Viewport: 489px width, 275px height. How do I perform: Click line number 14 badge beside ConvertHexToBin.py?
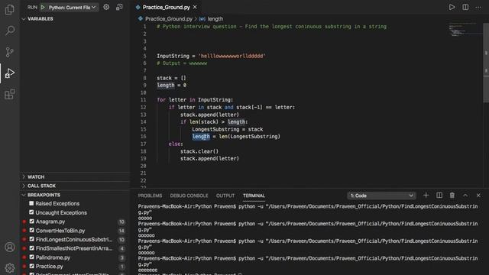[x=121, y=231]
